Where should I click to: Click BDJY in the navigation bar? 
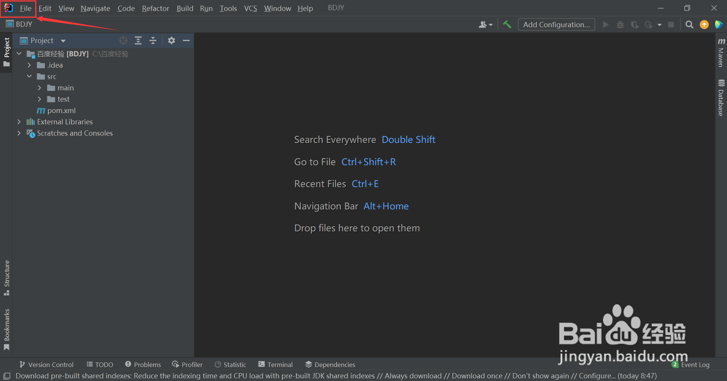pos(19,24)
